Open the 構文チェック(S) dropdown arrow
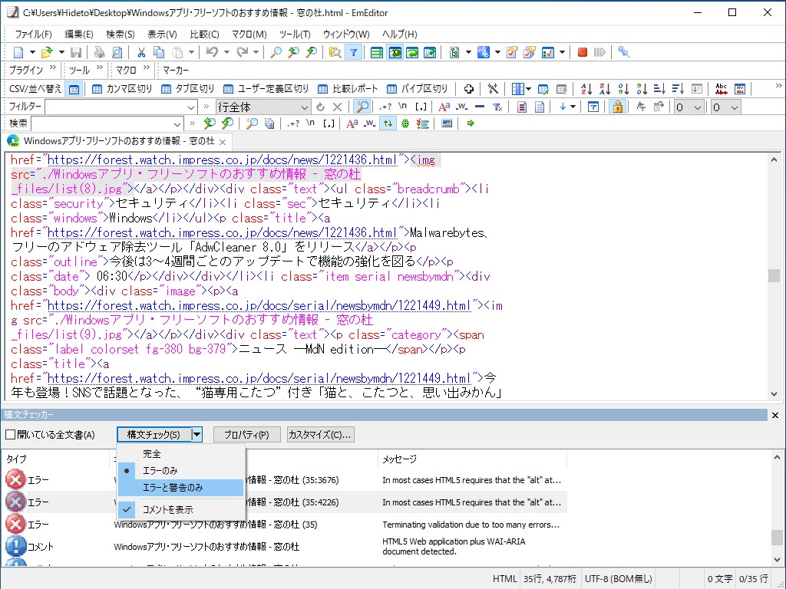 pyautogui.click(x=197, y=435)
